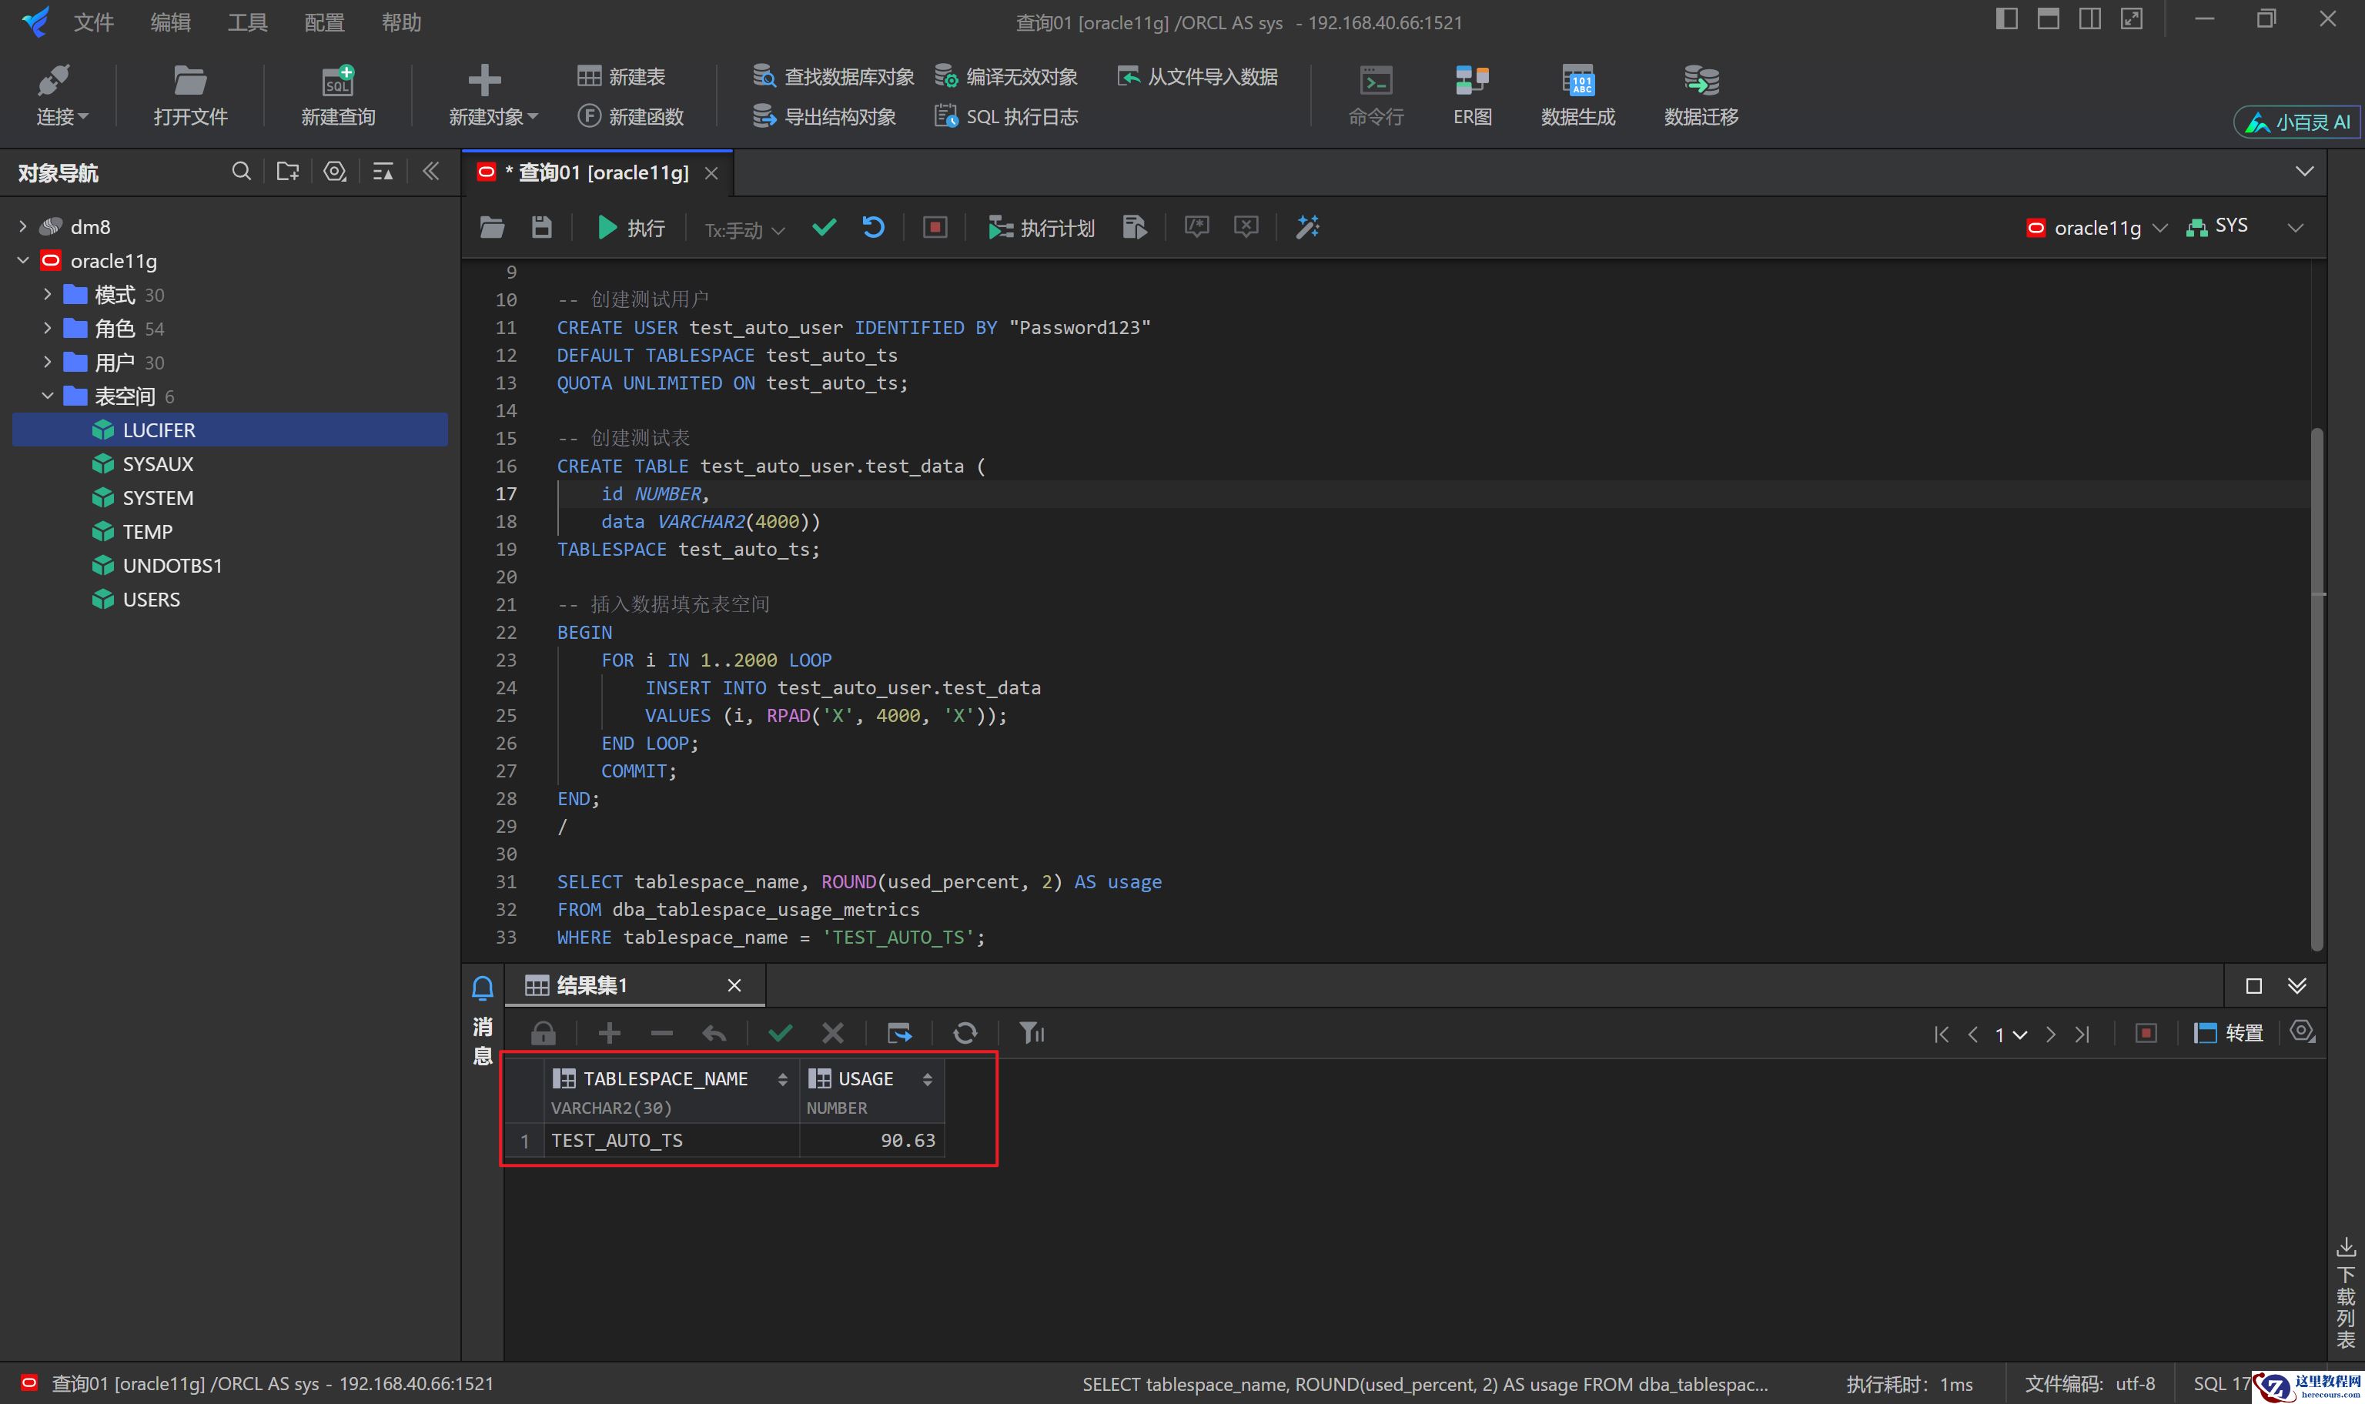Open the Tx手动 transaction mode dropdown

pyautogui.click(x=744, y=230)
